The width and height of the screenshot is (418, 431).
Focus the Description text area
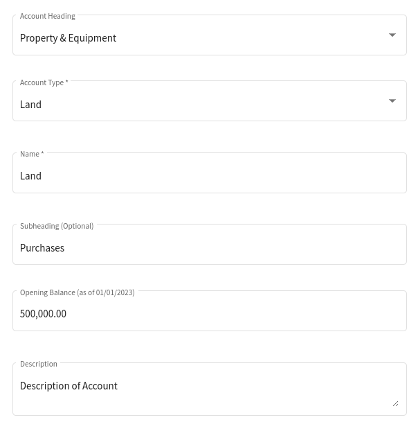click(x=210, y=389)
